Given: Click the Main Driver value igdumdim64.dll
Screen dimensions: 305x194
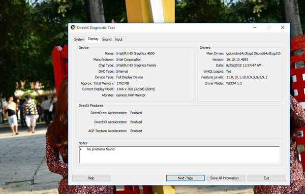Looking at the screenshot, I should coord(253,53).
